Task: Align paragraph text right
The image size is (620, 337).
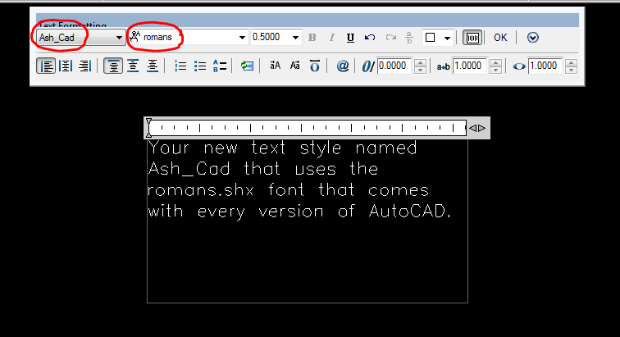Action: pyautogui.click(x=84, y=66)
